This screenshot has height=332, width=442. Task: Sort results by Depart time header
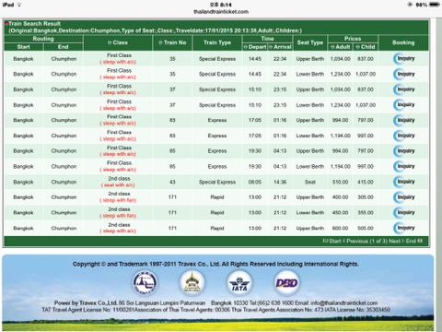[255, 47]
